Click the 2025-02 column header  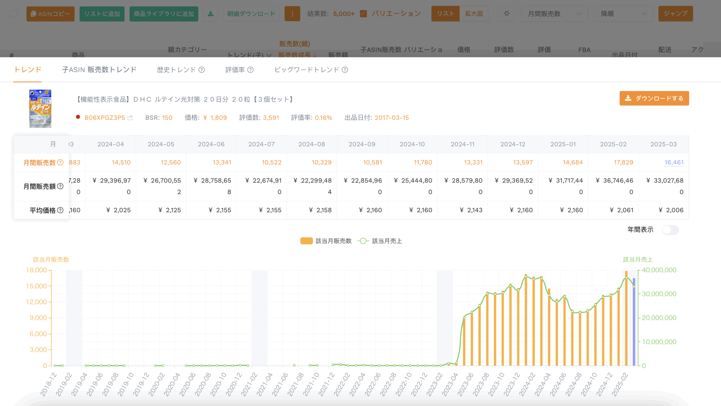[613, 144]
